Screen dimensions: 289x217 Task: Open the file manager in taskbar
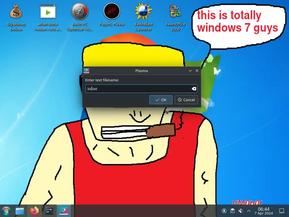20,211
